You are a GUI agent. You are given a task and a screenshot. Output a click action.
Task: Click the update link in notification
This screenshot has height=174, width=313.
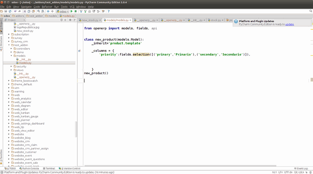coord(289,24)
